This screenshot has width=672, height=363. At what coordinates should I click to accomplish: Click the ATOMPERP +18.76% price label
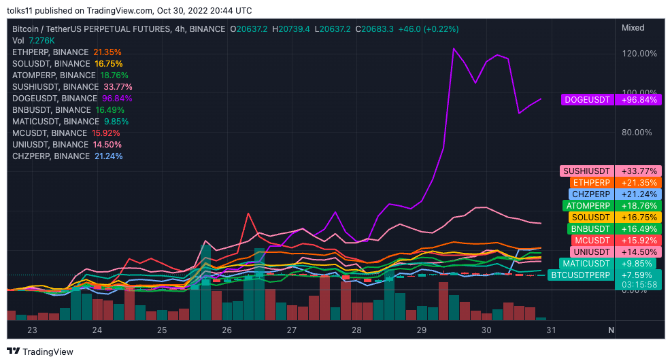(x=612, y=206)
